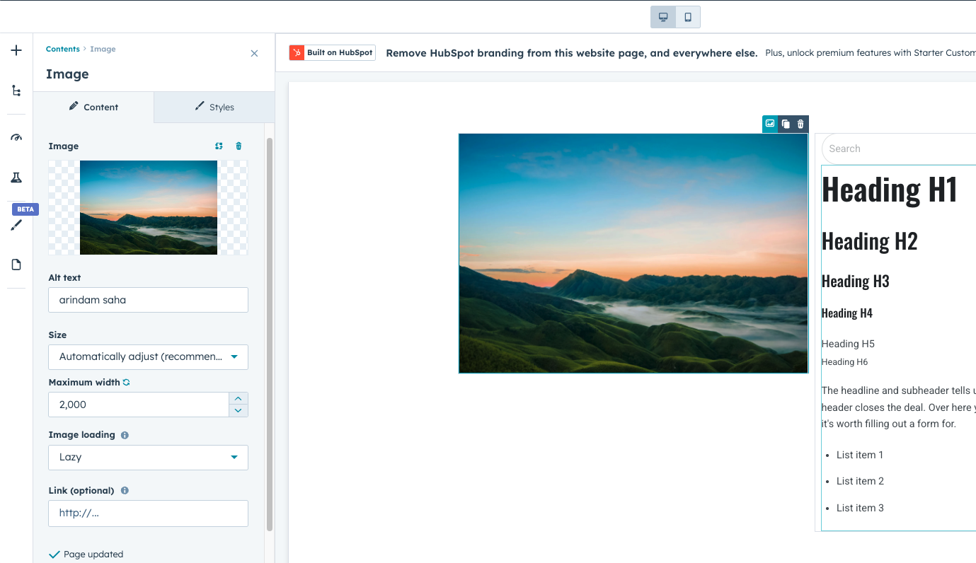Click the Add module plus icon
This screenshot has width=976, height=563.
click(x=16, y=50)
